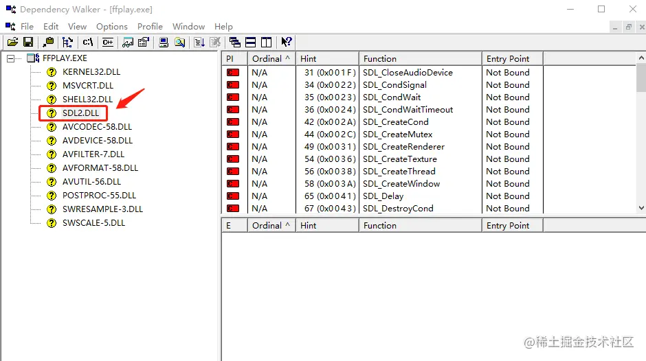
Task: Sort imports by PI column header
Action: 234,59
